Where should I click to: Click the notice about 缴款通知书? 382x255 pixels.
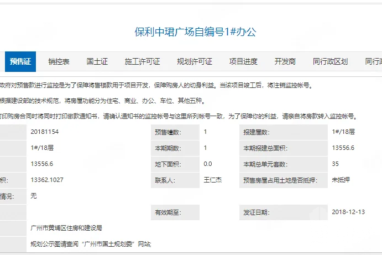coord(179,117)
